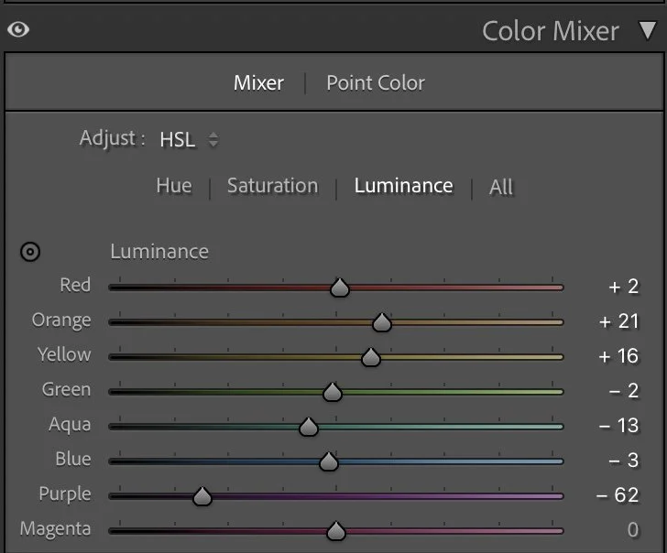Click the Aqua luminance slider handle

pyautogui.click(x=309, y=427)
